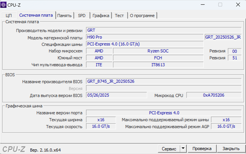Expand the Сервис dropdown arrow
This screenshot has height=154, width=246.
pyautogui.click(x=183, y=149)
